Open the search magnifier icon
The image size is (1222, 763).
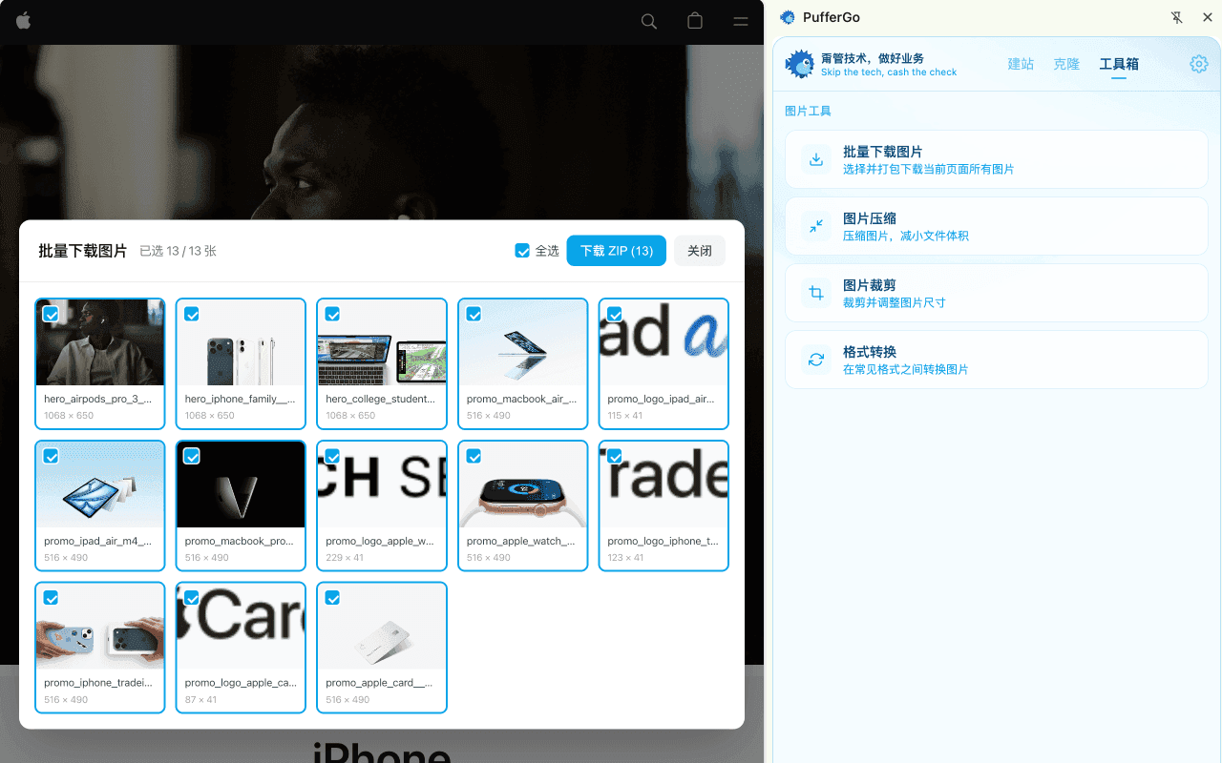[x=649, y=21]
